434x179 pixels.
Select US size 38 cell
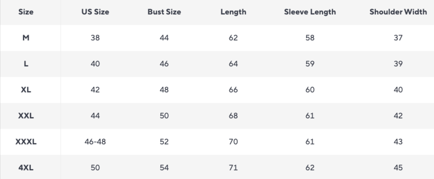coord(95,38)
